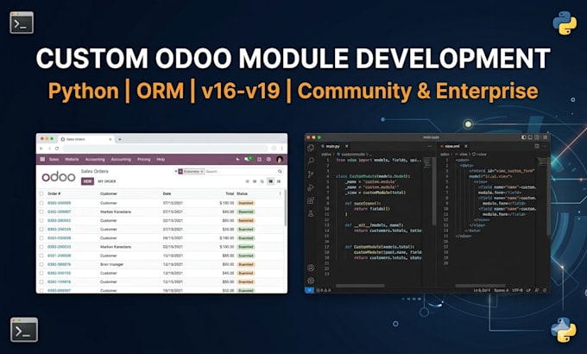Check the row with total $150.00
587x354 pixels.
click(x=41, y=203)
